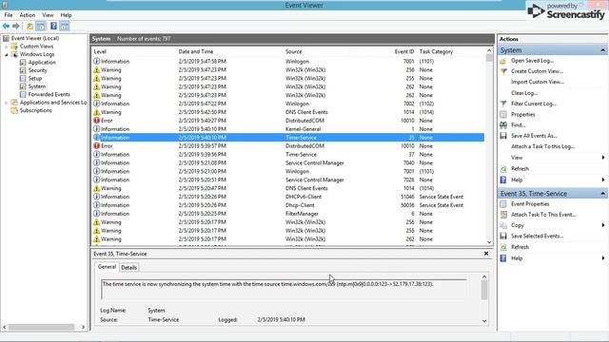Click the Attach Task To This Event icon

[x=503, y=215]
